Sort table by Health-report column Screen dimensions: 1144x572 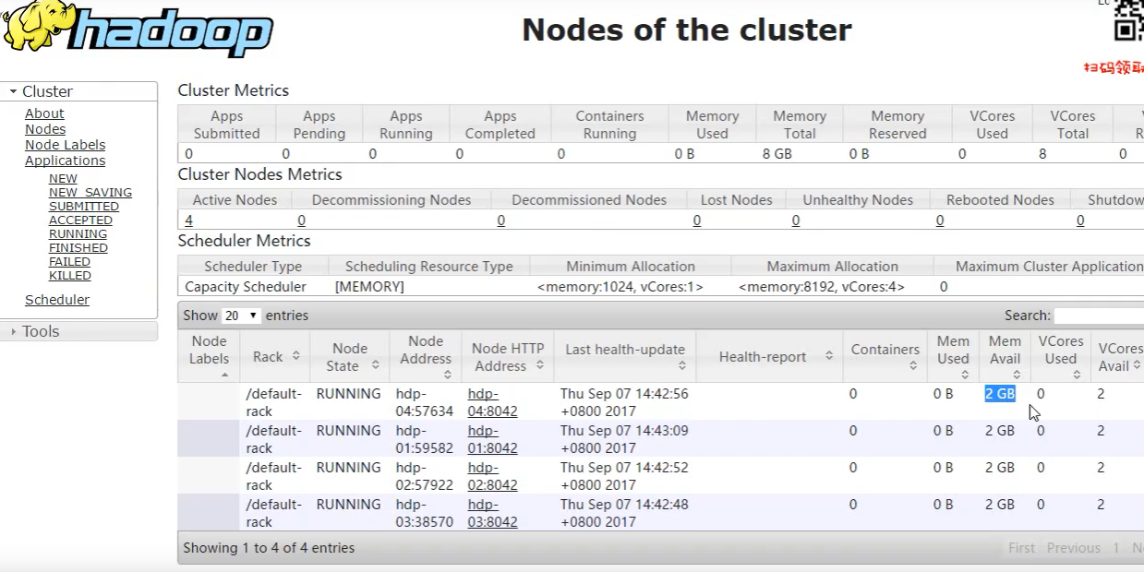point(768,356)
